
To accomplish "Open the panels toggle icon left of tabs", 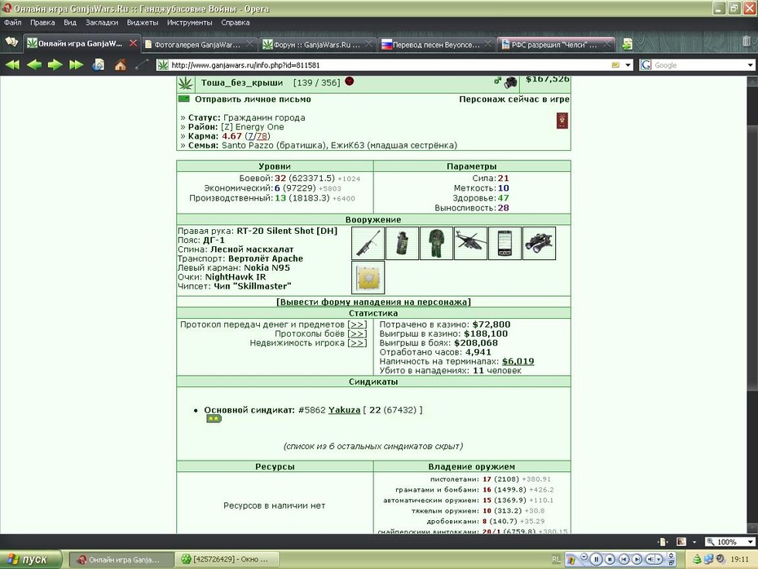I will point(11,42).
